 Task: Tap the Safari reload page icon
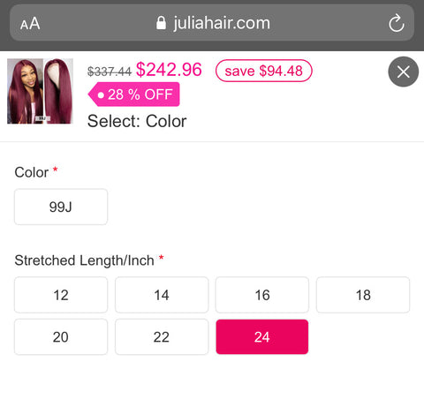[x=396, y=23]
